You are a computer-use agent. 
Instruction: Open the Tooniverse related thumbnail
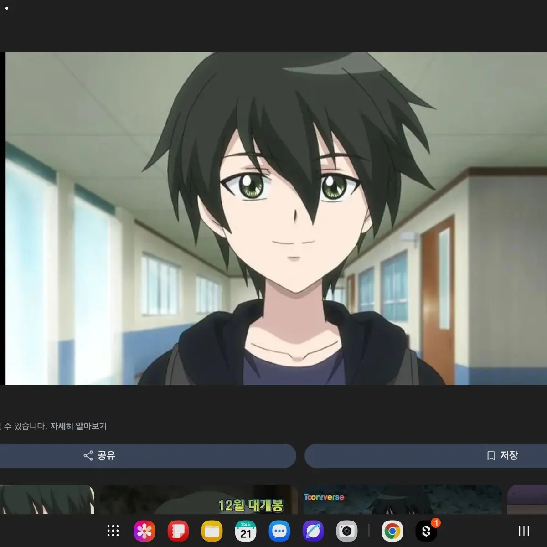(x=402, y=499)
